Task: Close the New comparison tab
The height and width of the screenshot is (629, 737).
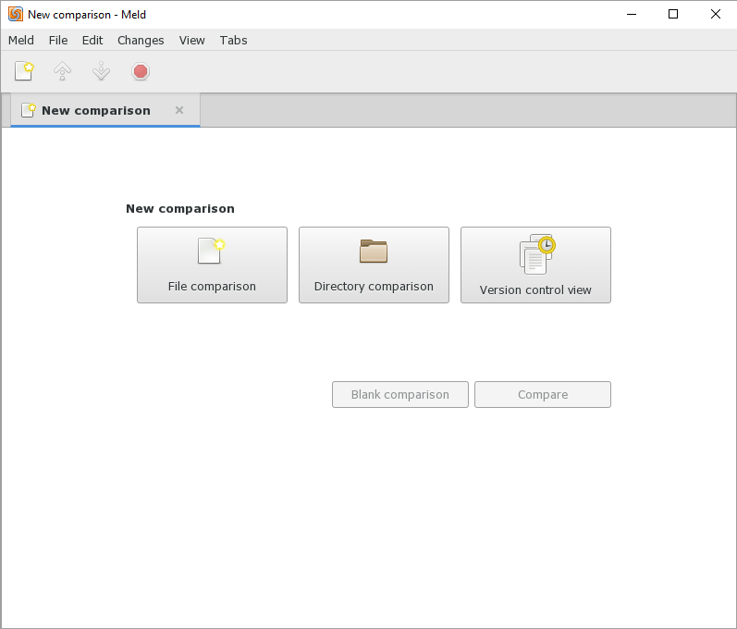Action: point(179,110)
